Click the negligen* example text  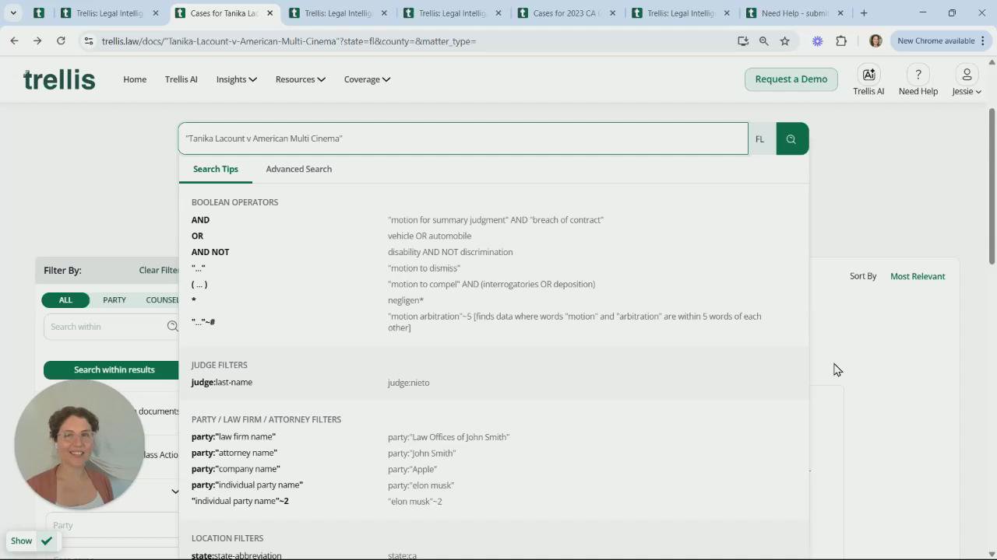click(406, 300)
